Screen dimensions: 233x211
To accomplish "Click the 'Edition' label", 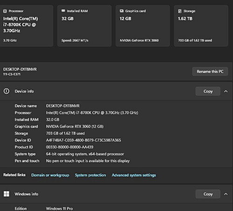I will (21, 209).
